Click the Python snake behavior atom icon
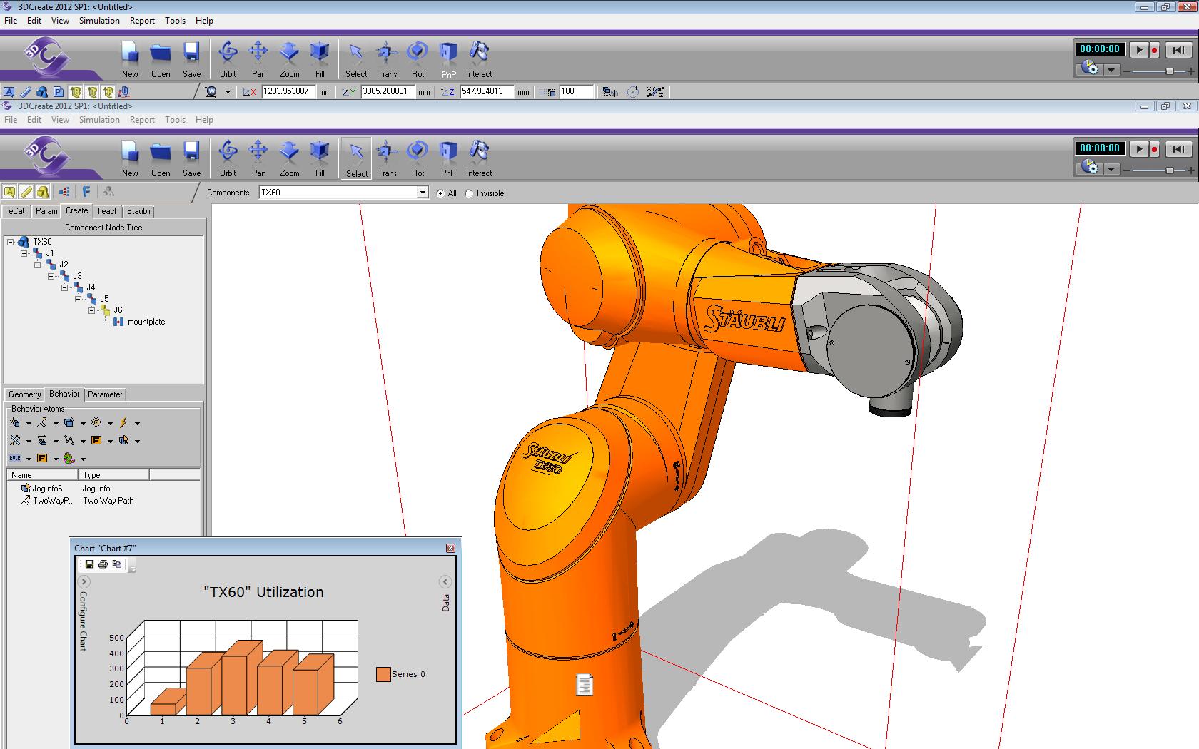 click(x=69, y=458)
